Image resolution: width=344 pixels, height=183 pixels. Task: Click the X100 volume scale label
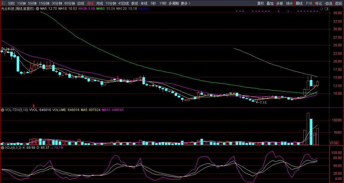coord(333,143)
